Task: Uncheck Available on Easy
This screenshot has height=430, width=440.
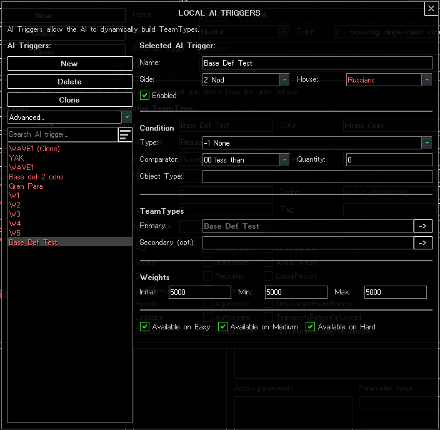Action: (x=144, y=327)
